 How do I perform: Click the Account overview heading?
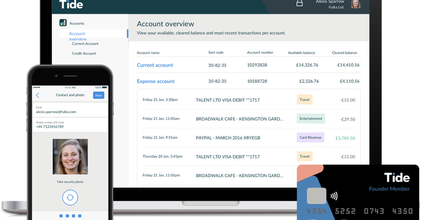coord(165,24)
